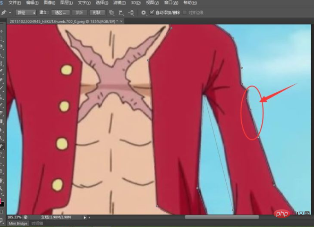The height and width of the screenshot is (227, 314).
Task: Select the Brush tool
Action: click(1, 88)
